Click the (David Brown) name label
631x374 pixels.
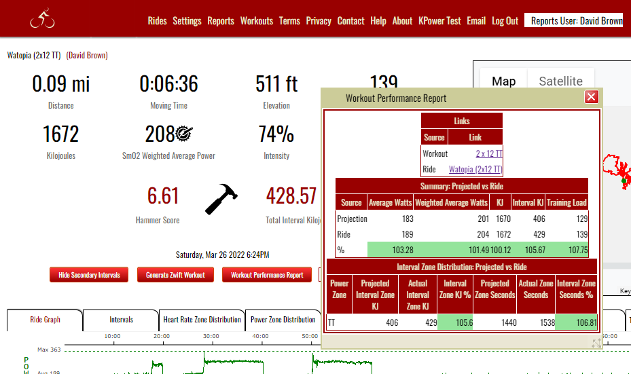click(x=87, y=56)
